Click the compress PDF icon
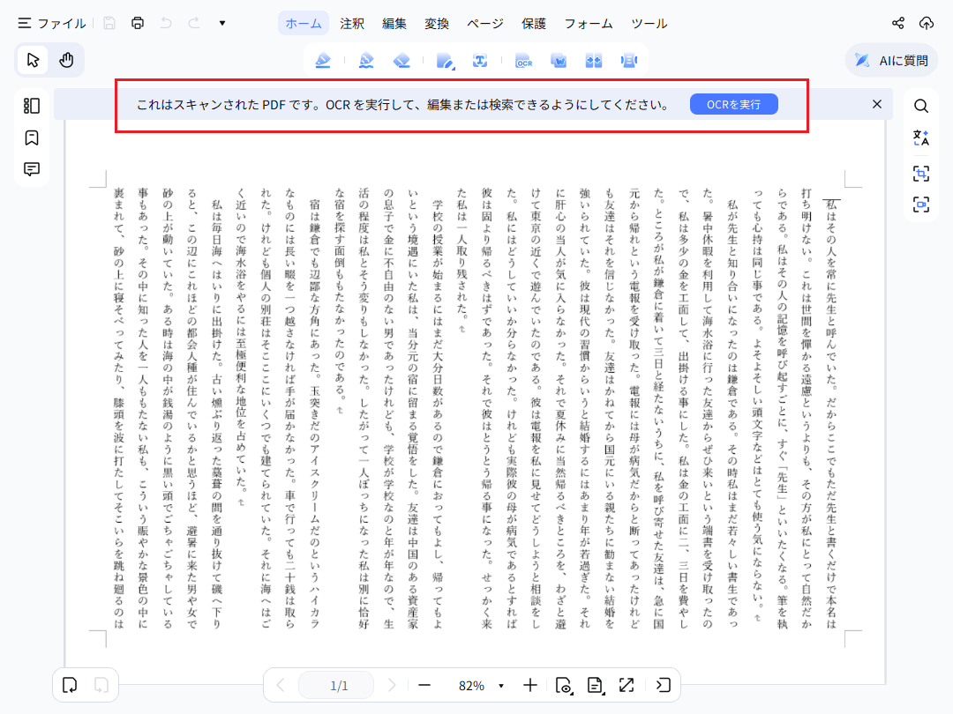This screenshot has height=714, width=953. coord(629,60)
